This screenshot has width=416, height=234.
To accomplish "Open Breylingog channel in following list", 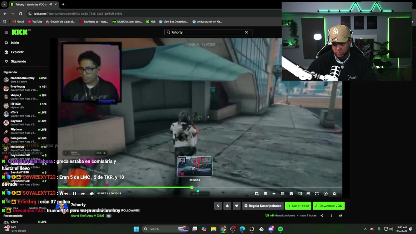I will 25,88.
